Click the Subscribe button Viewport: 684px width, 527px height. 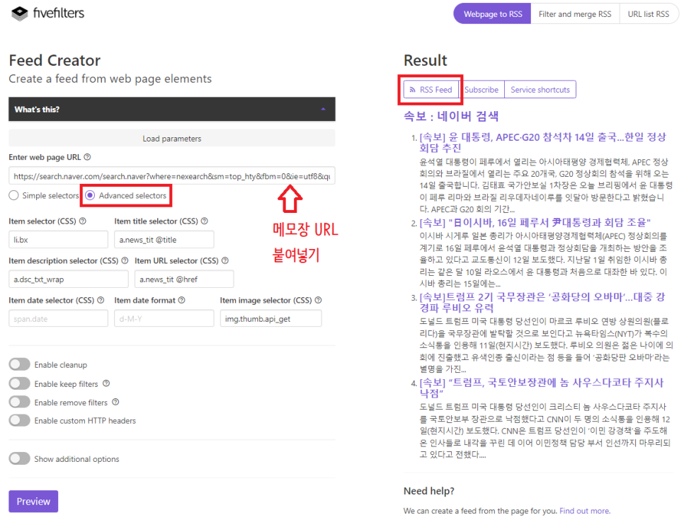click(481, 89)
